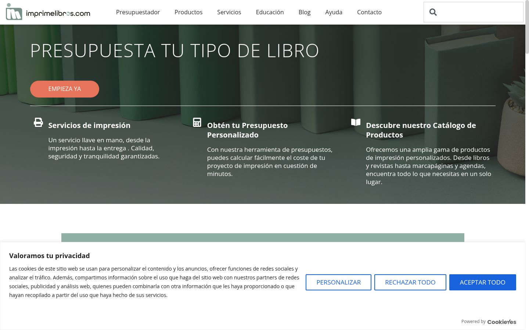Open the Servicios de impresión heading link
The image size is (529, 330).
point(89,125)
